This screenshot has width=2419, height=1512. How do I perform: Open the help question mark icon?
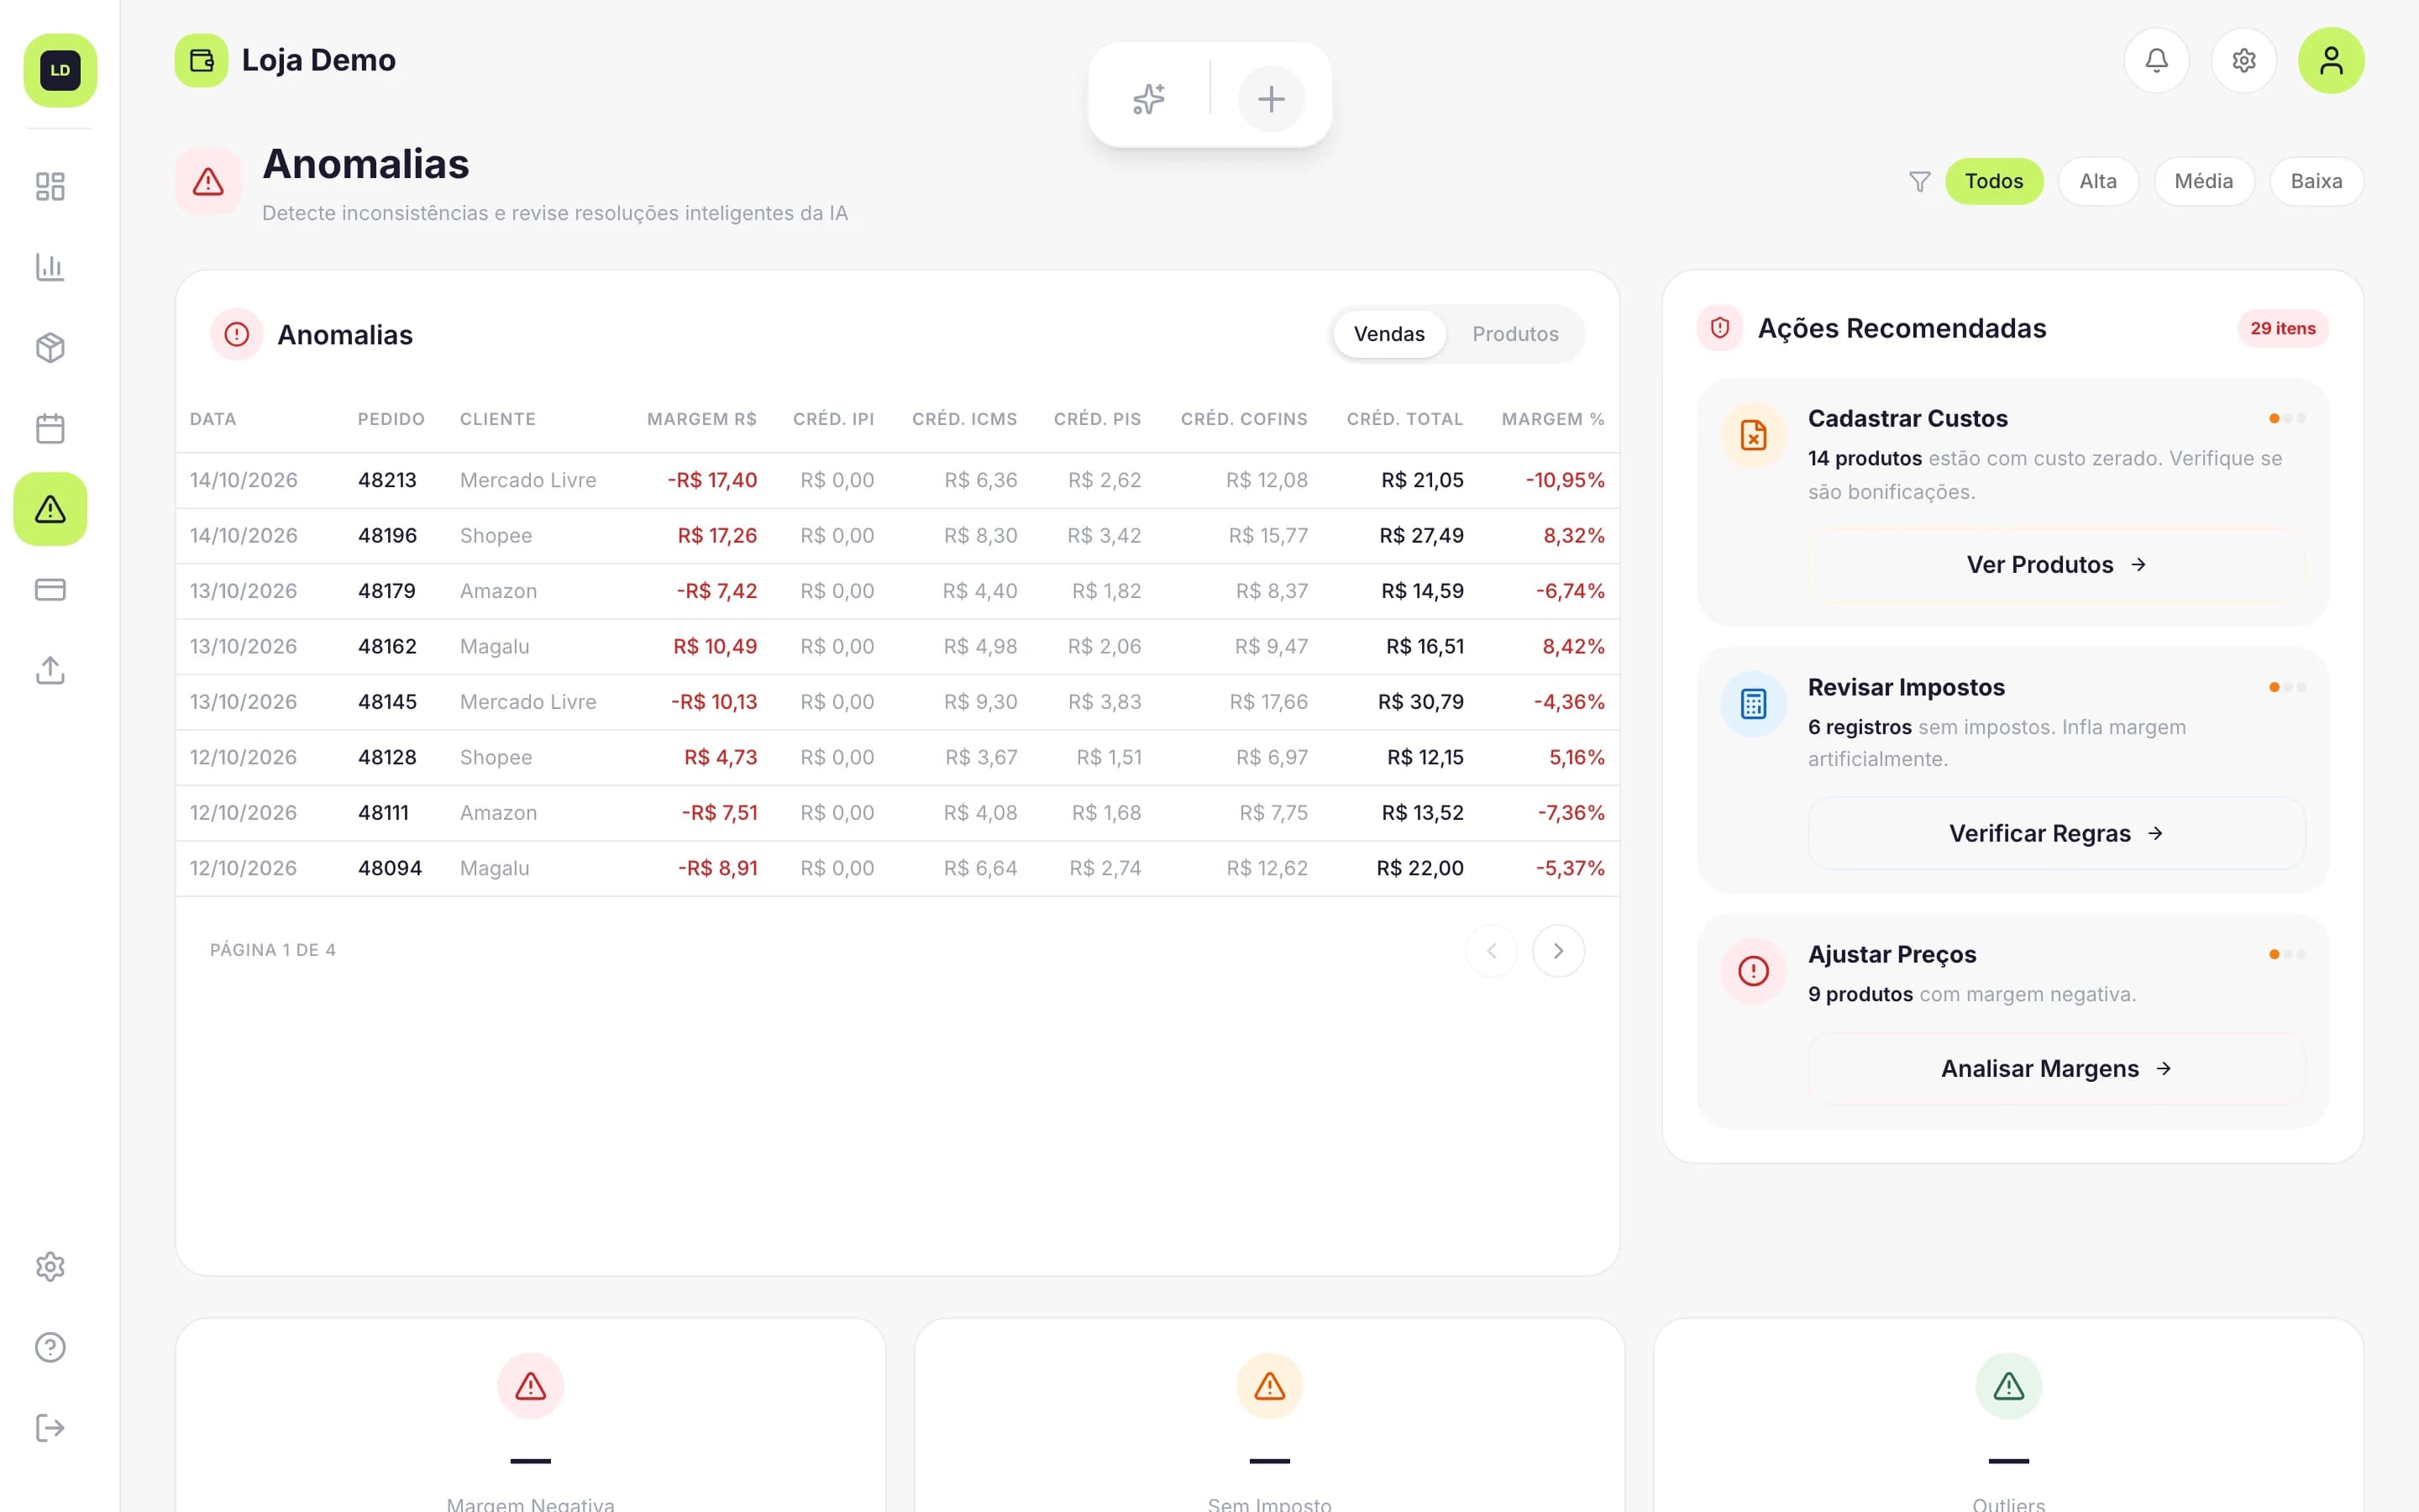(50, 1347)
